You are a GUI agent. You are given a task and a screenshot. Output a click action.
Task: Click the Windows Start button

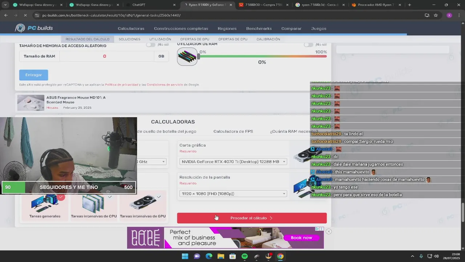(185, 256)
